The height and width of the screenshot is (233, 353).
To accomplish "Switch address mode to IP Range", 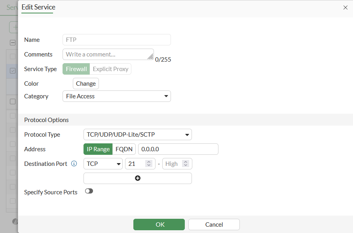I will point(98,149).
